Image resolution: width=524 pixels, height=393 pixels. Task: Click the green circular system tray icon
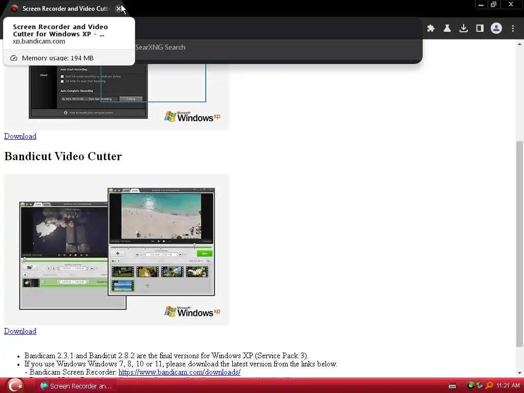point(471,386)
